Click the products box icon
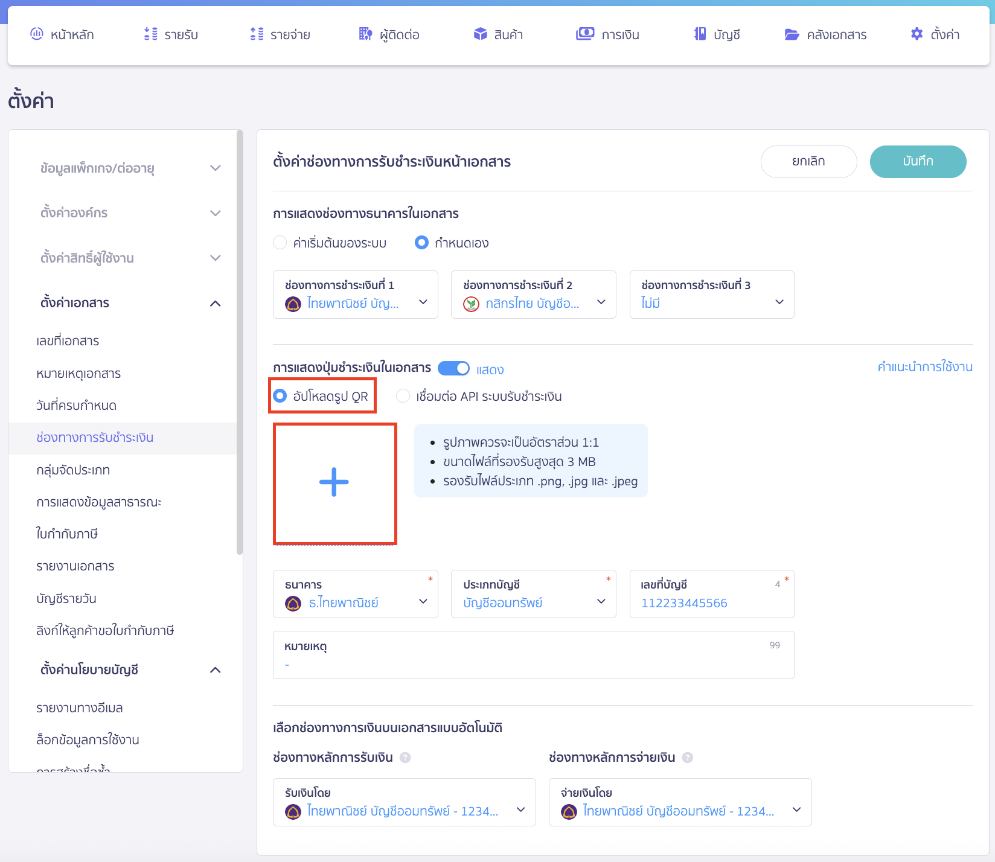Image resolution: width=995 pixels, height=862 pixels. coord(480,34)
